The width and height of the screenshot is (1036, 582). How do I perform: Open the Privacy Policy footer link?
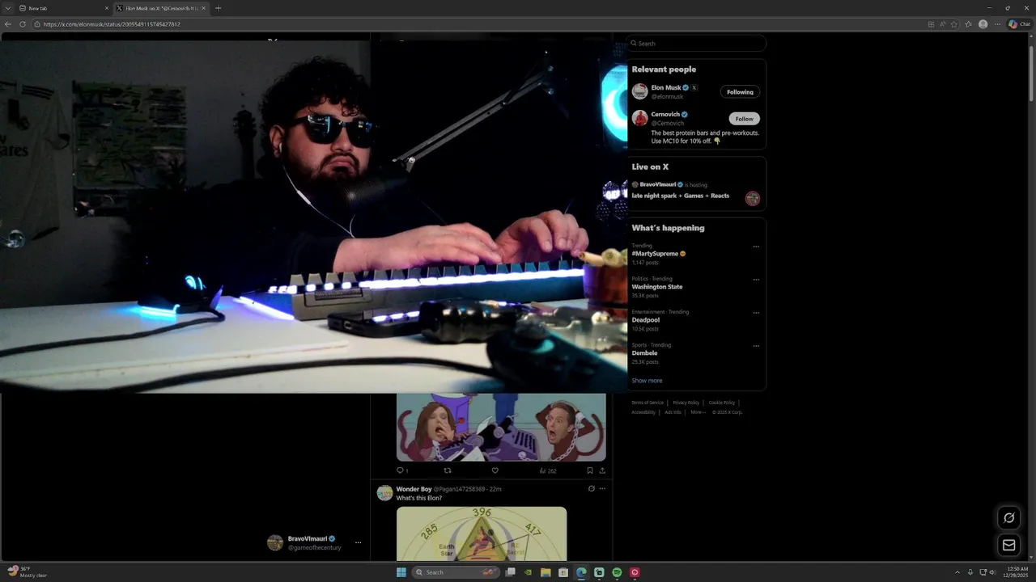pyautogui.click(x=686, y=403)
